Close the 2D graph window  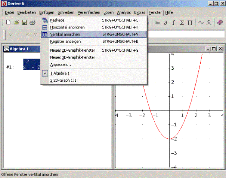click(220, 49)
